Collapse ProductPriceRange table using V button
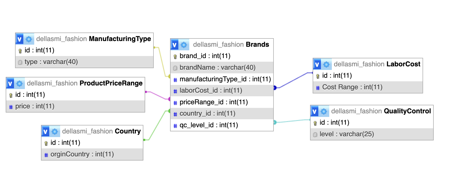449x191 pixels. (x=10, y=83)
